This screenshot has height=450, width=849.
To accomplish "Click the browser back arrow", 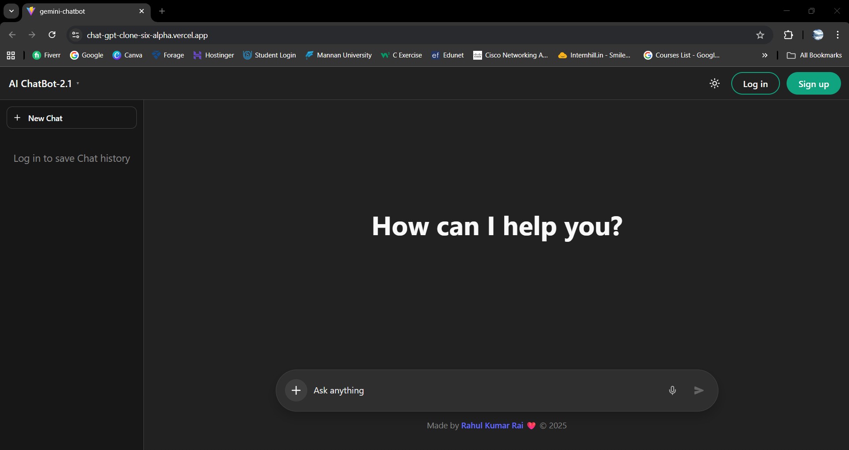I will tap(12, 35).
